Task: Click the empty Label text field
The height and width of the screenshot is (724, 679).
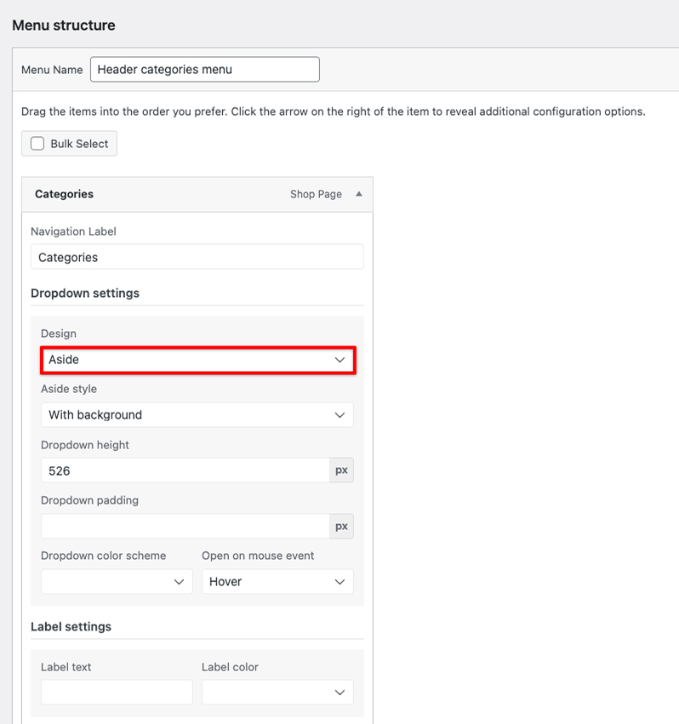Action: 117,693
